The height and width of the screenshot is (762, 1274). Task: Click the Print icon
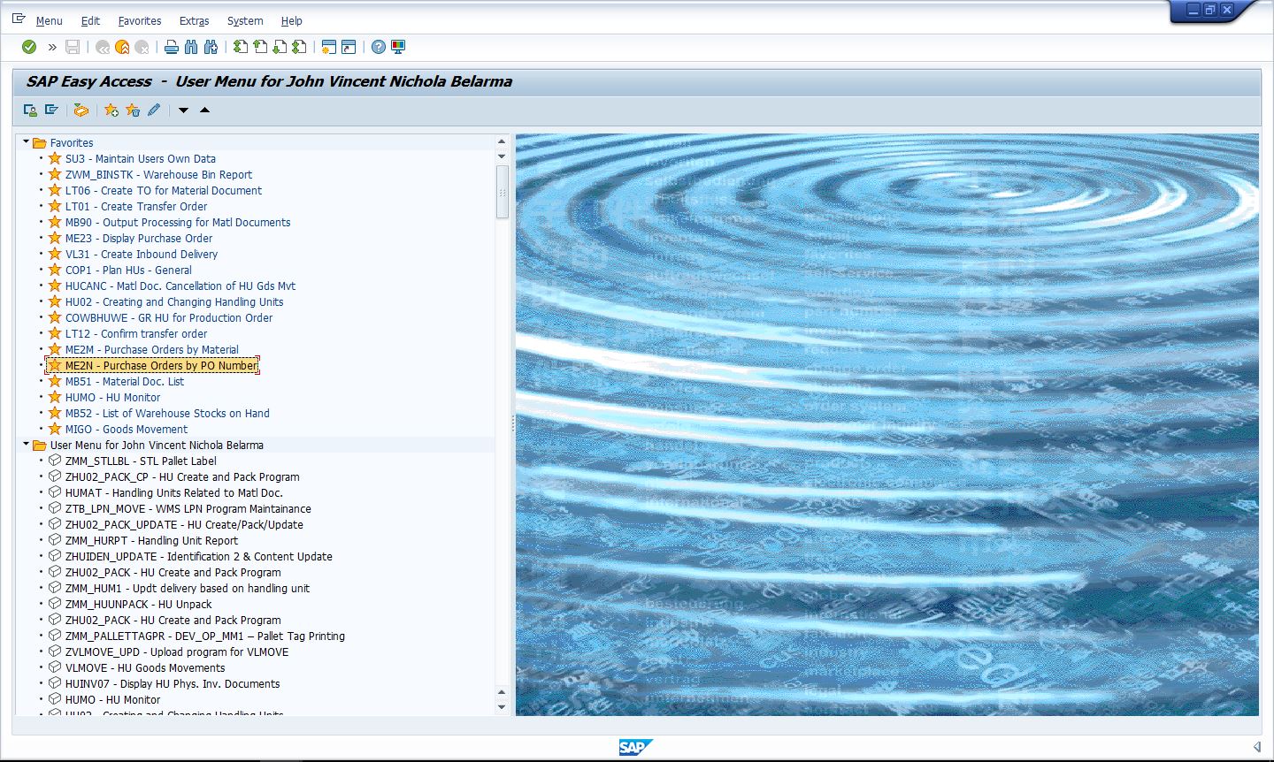coord(172,47)
